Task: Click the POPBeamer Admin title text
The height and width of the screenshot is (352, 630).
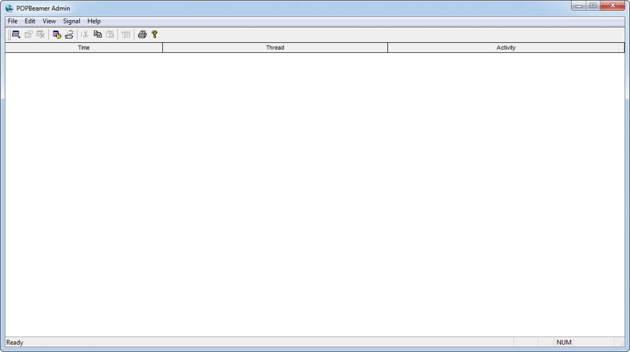Action: (x=43, y=8)
